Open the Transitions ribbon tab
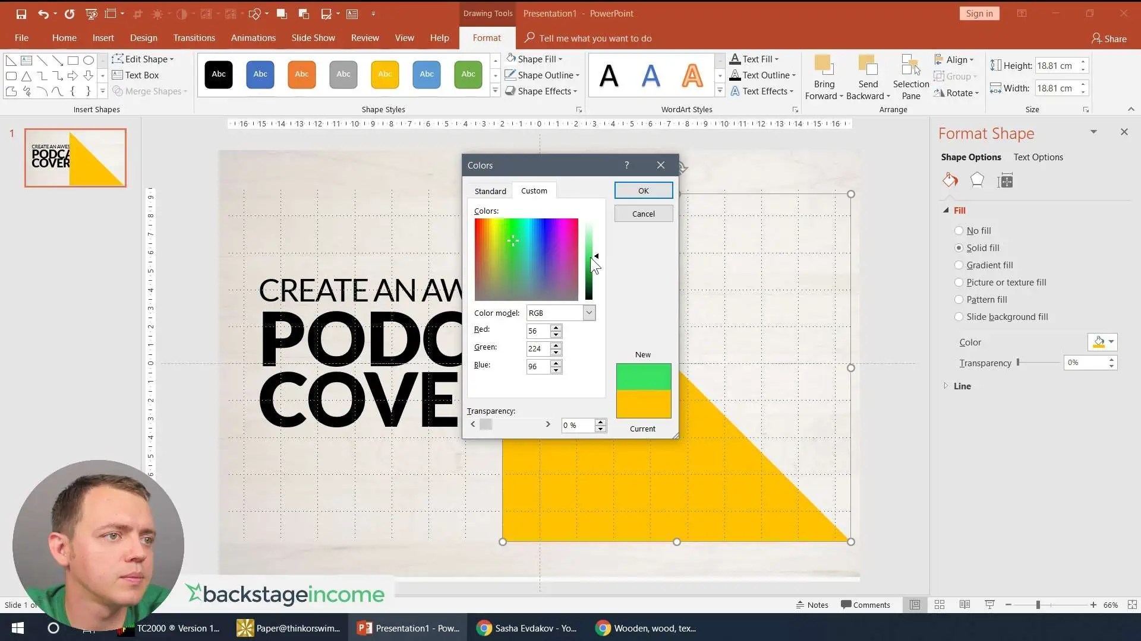The height and width of the screenshot is (641, 1141). coord(194,38)
